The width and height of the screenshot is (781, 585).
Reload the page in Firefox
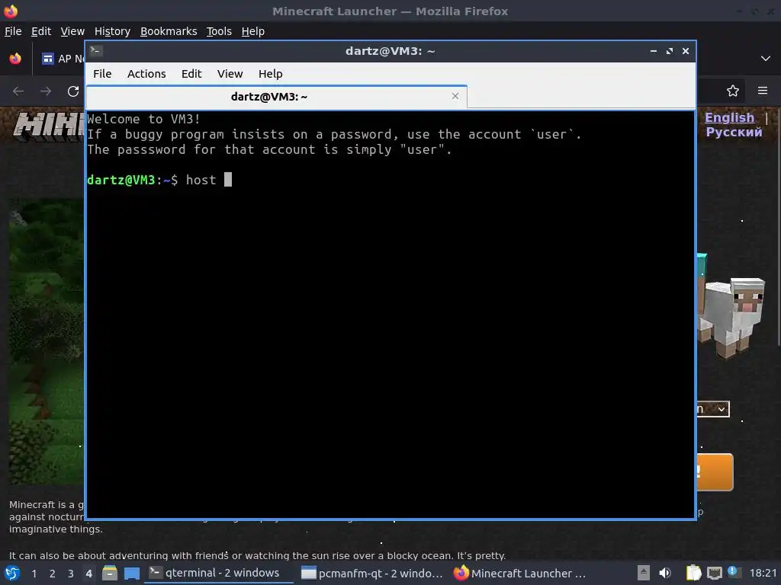pyautogui.click(x=73, y=91)
